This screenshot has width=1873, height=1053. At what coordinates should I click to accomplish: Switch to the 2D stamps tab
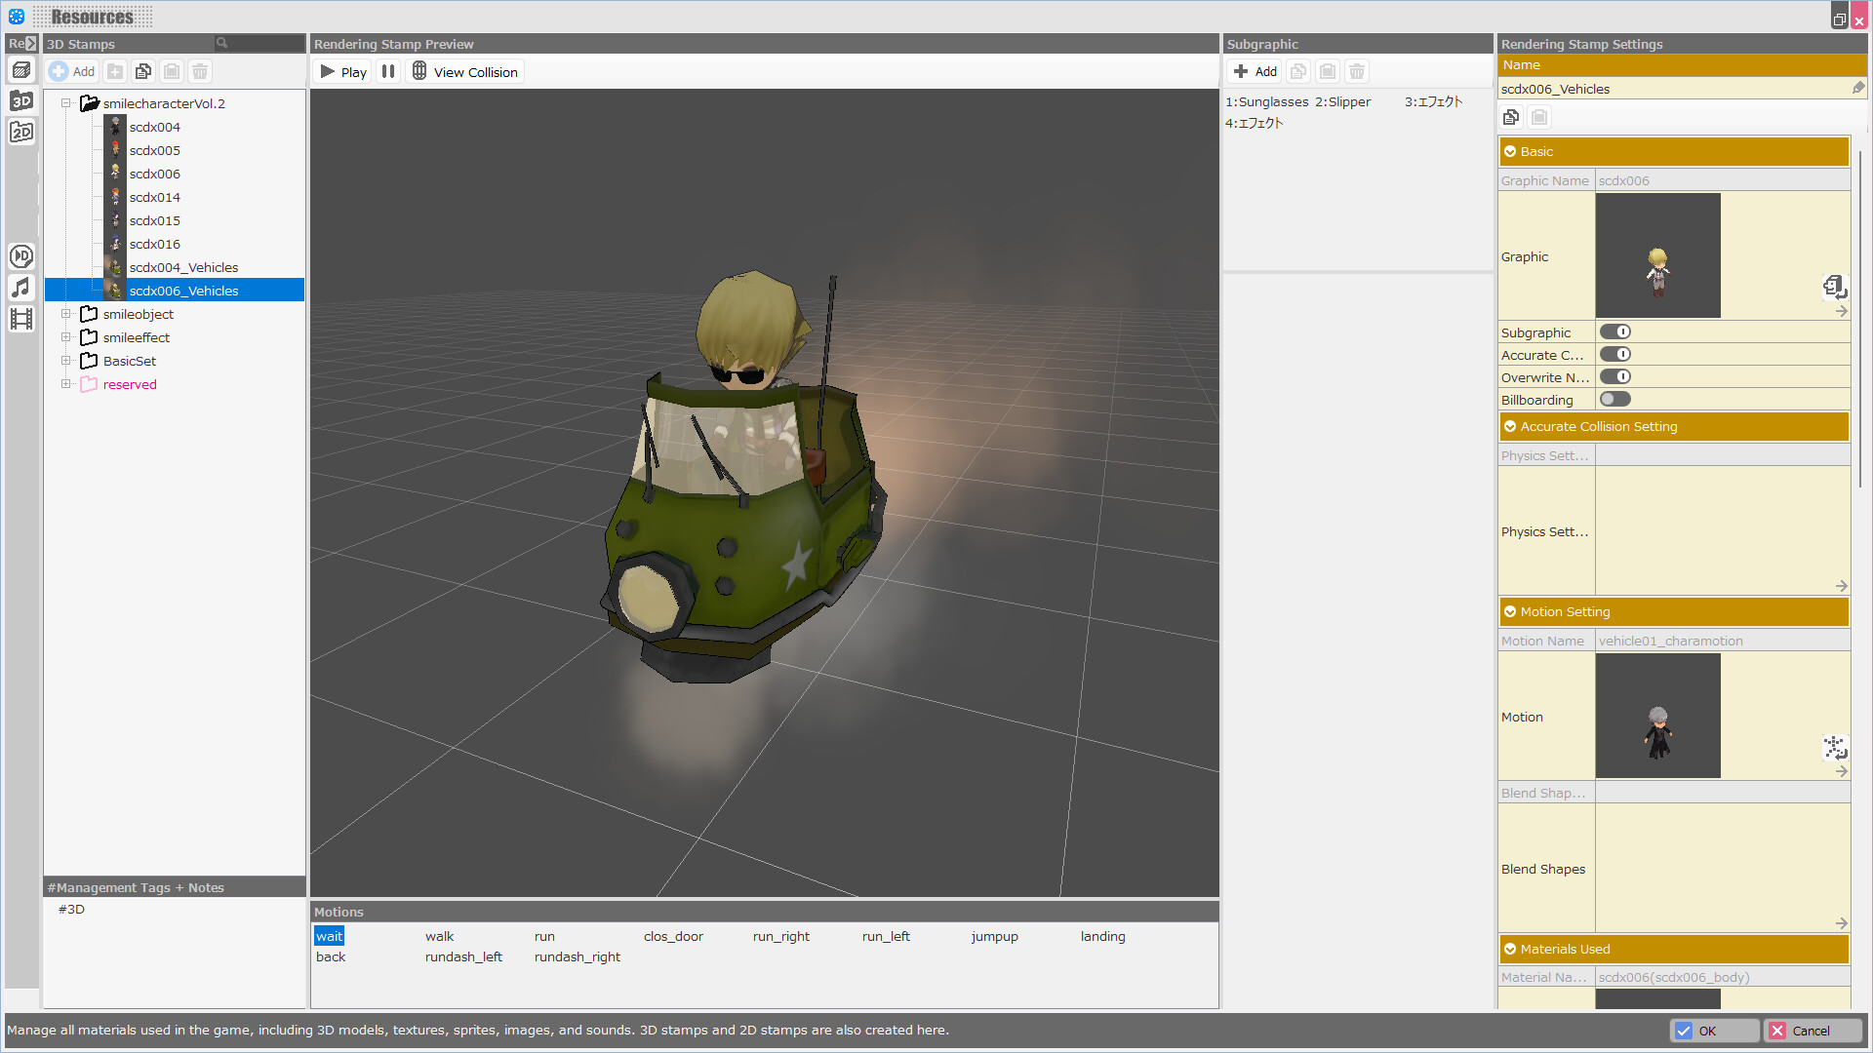point(21,131)
